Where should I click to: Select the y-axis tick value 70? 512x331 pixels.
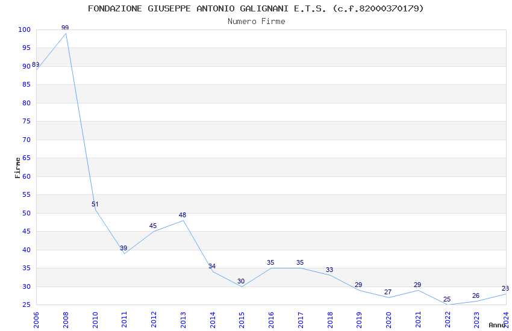[x=26, y=140]
